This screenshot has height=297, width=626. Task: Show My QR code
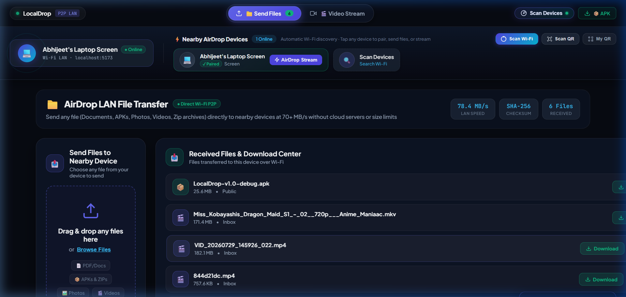coord(599,39)
